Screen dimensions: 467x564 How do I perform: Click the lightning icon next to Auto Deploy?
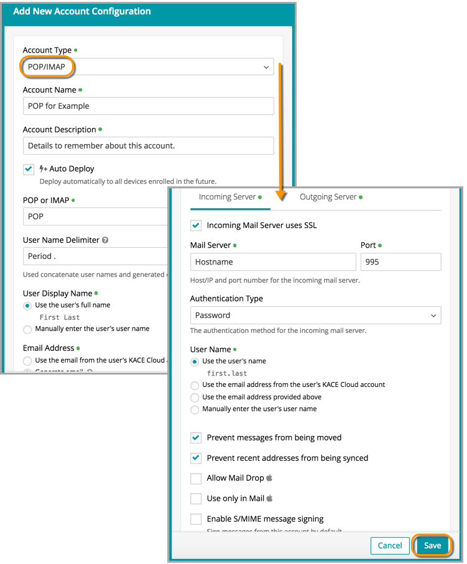44,168
